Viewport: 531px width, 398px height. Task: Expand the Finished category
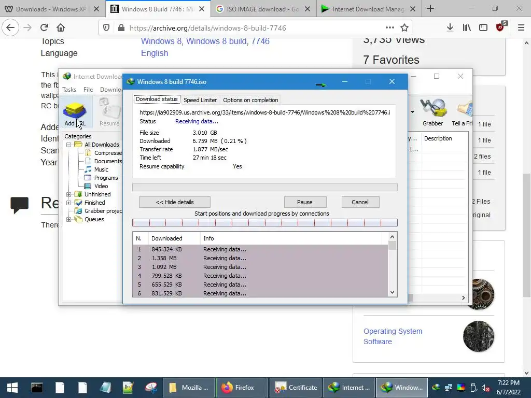[69, 203]
